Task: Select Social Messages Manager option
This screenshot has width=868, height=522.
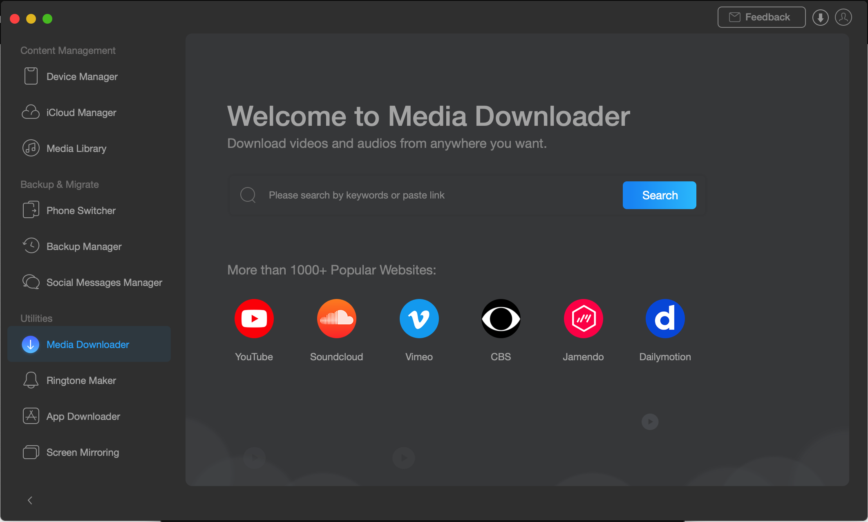Action: tap(103, 282)
